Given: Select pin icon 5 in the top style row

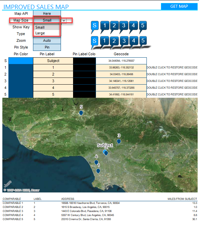Looking at the screenshot, I should click(143, 26).
